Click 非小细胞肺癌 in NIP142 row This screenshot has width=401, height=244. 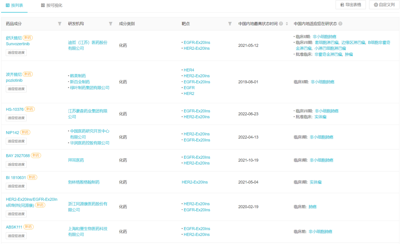point(322,137)
